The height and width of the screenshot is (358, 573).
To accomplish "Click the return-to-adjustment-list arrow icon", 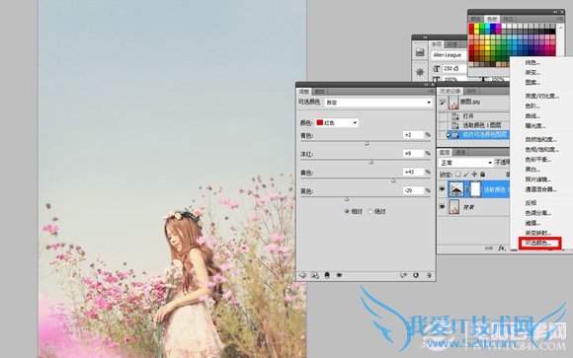I will pyautogui.click(x=302, y=275).
